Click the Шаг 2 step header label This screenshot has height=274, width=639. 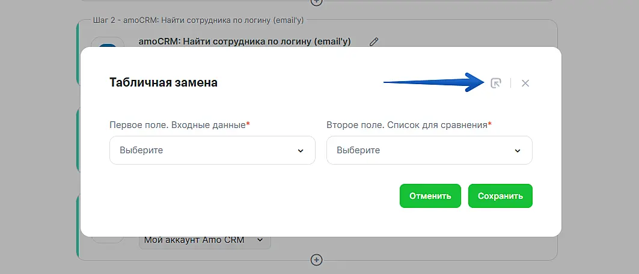[198, 20]
